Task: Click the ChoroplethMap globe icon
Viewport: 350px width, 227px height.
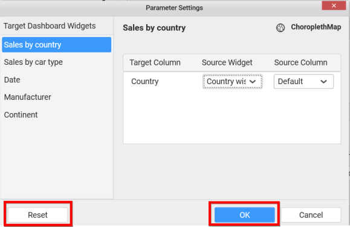Action: point(280,28)
